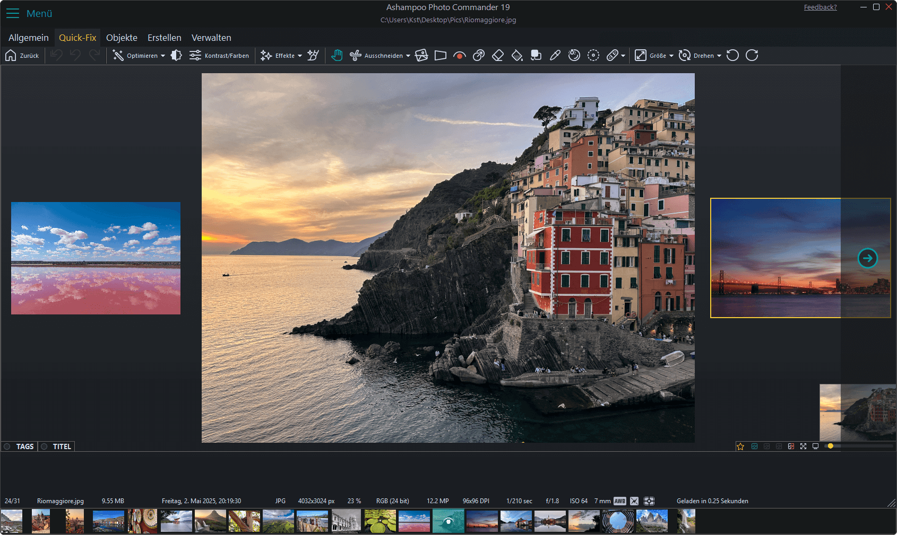This screenshot has width=897, height=535.
Task: Select the hand pan tool
Action: 337,55
